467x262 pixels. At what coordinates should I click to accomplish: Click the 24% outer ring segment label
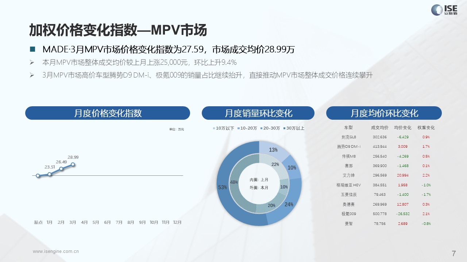click(x=289, y=205)
